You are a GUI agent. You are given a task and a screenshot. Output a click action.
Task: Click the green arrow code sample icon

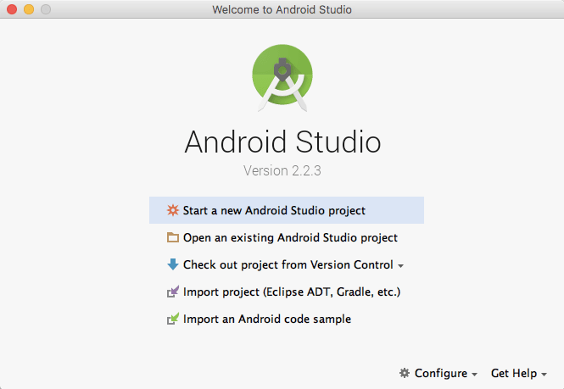point(173,319)
